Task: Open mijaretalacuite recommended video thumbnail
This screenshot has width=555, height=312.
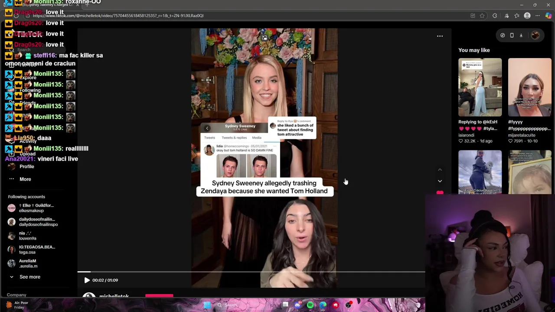Action: coord(529,88)
